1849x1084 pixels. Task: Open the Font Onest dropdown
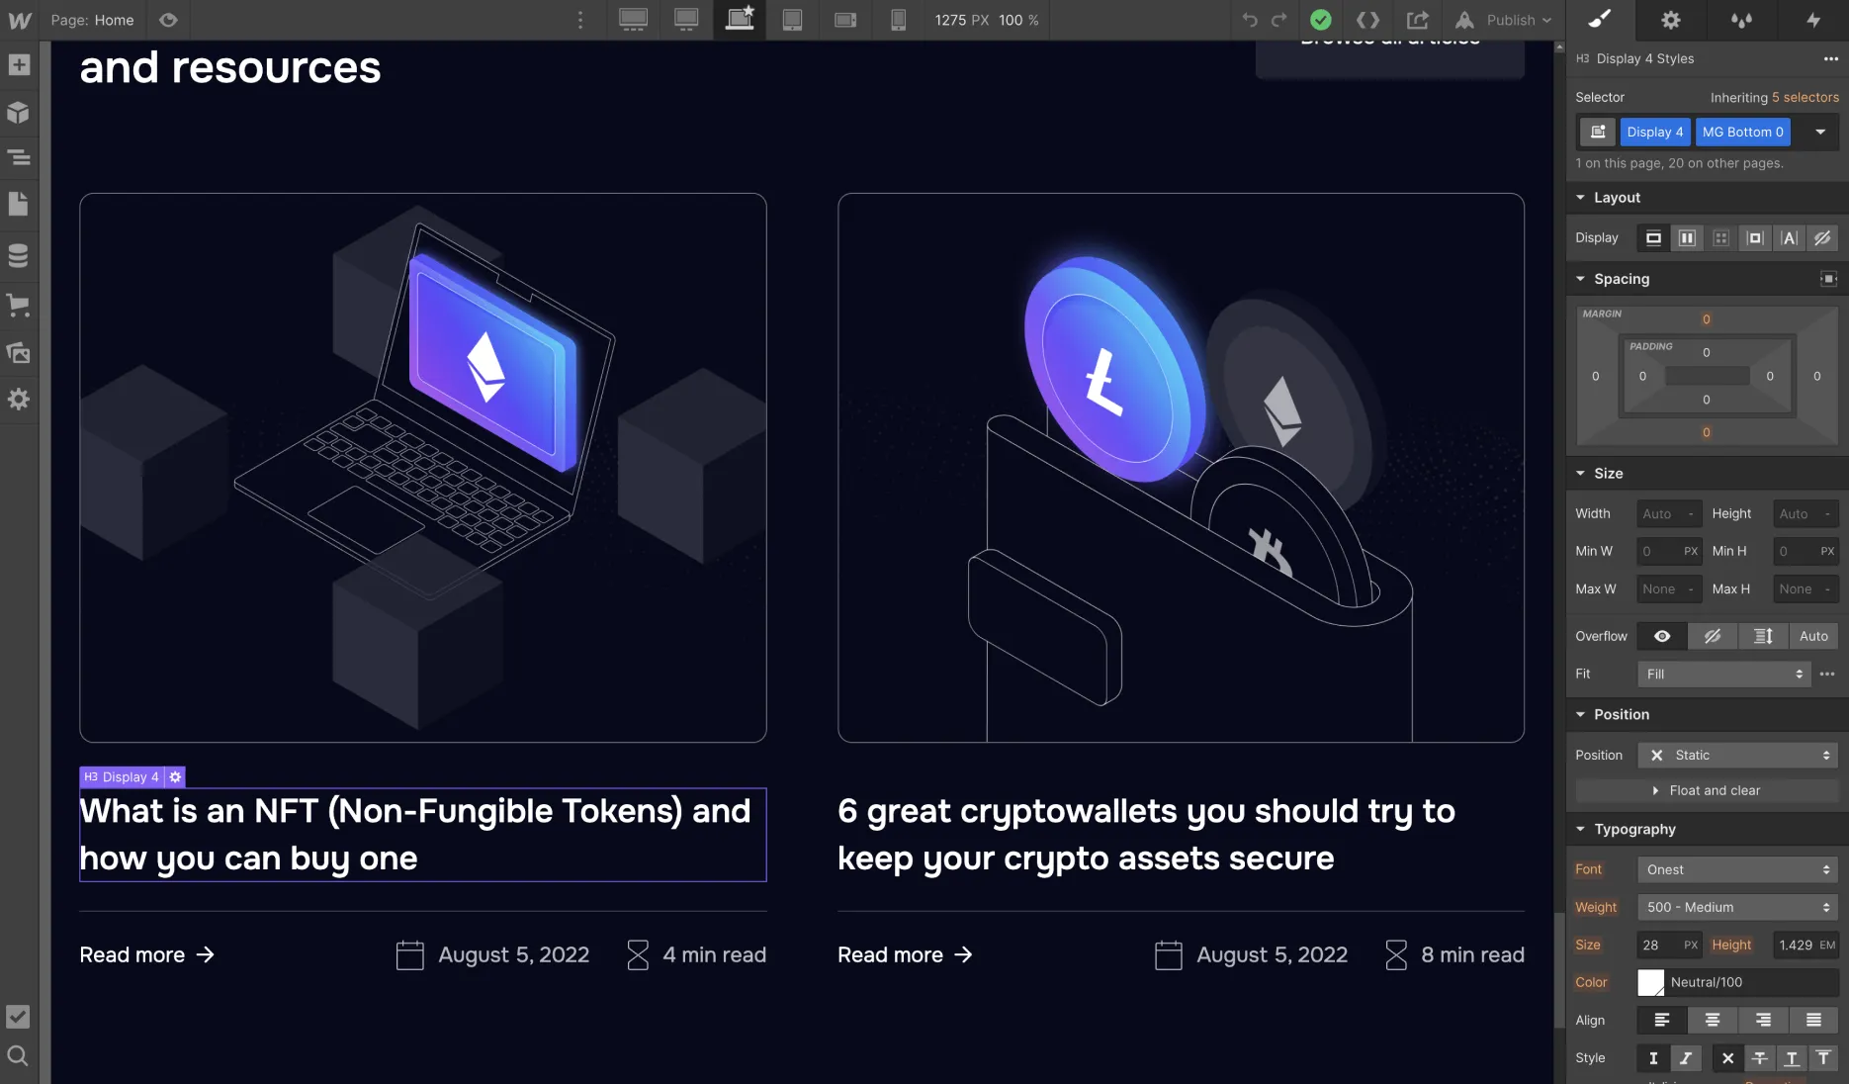point(1737,869)
